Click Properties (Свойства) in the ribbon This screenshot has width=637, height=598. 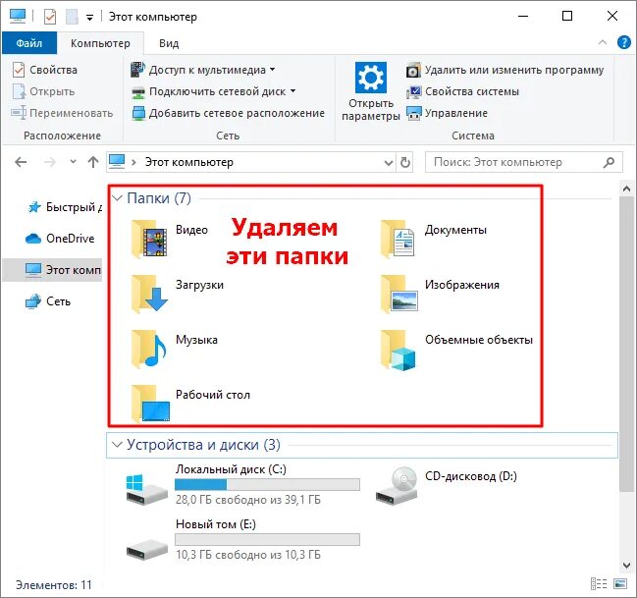click(45, 70)
